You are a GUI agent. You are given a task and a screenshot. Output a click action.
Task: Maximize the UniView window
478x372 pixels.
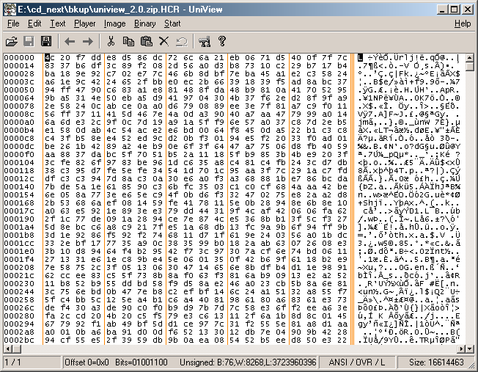454,10
